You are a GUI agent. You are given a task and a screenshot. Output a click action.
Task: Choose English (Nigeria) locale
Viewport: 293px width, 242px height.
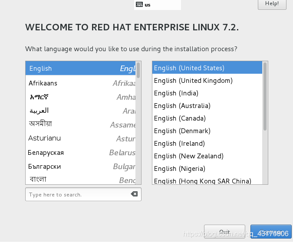(207, 168)
